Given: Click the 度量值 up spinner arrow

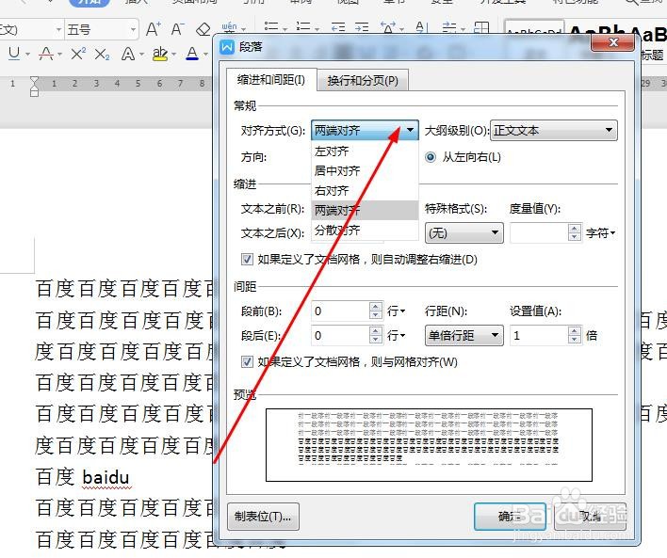Looking at the screenshot, I should 575,229.
